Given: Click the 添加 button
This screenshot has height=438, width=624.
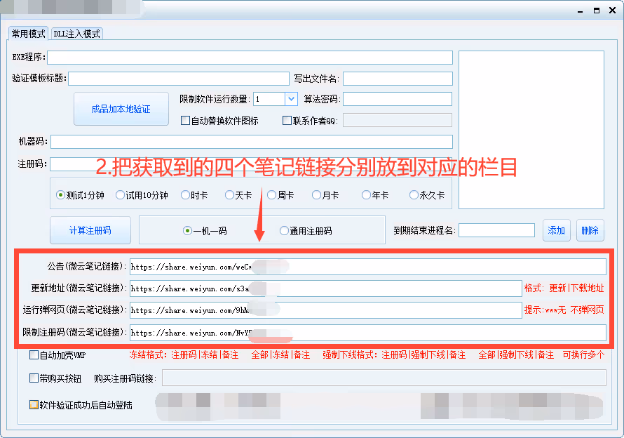Looking at the screenshot, I should [557, 230].
